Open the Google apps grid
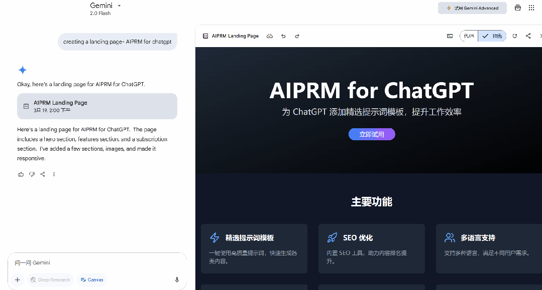The image size is (542, 290). [x=531, y=8]
